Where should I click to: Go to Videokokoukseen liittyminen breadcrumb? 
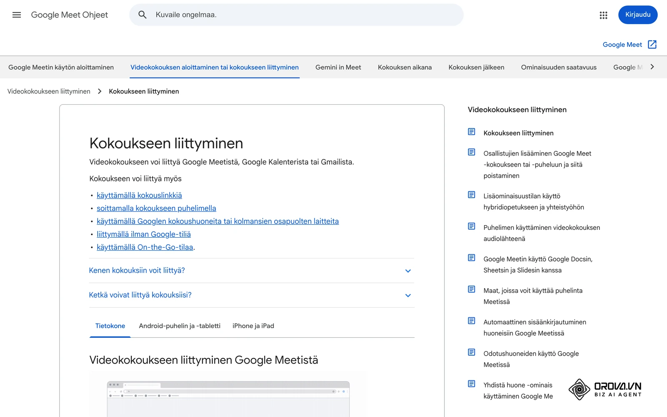[49, 91]
